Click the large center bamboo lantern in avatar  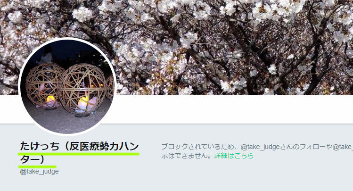[x=82, y=90]
